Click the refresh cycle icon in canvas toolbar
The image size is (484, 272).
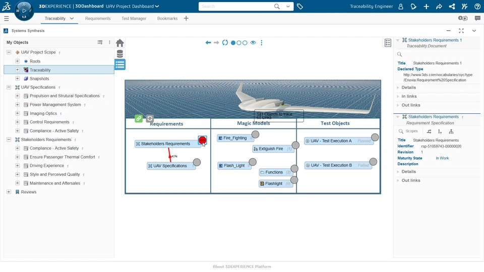click(225, 42)
